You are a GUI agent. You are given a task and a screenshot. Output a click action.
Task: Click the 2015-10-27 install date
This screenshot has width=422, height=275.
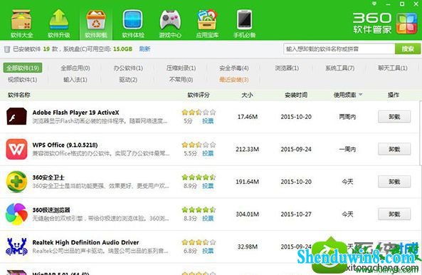pyautogui.click(x=296, y=214)
